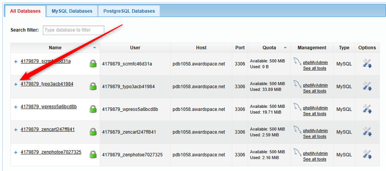Image resolution: width=386 pixels, height=171 pixels.
Task: Open phpMyAdmin for typo3acb41984 database
Action: [315, 85]
